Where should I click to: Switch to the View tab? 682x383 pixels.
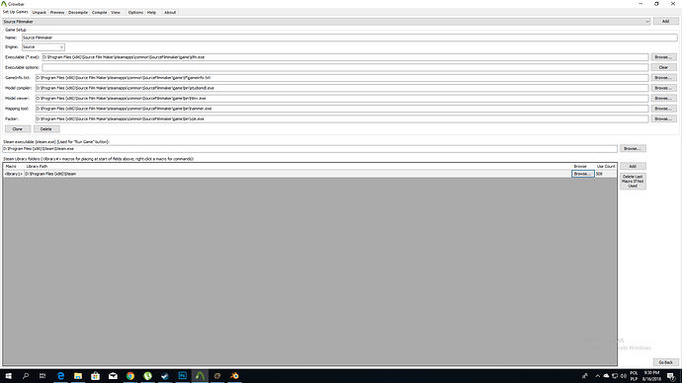[x=116, y=13]
